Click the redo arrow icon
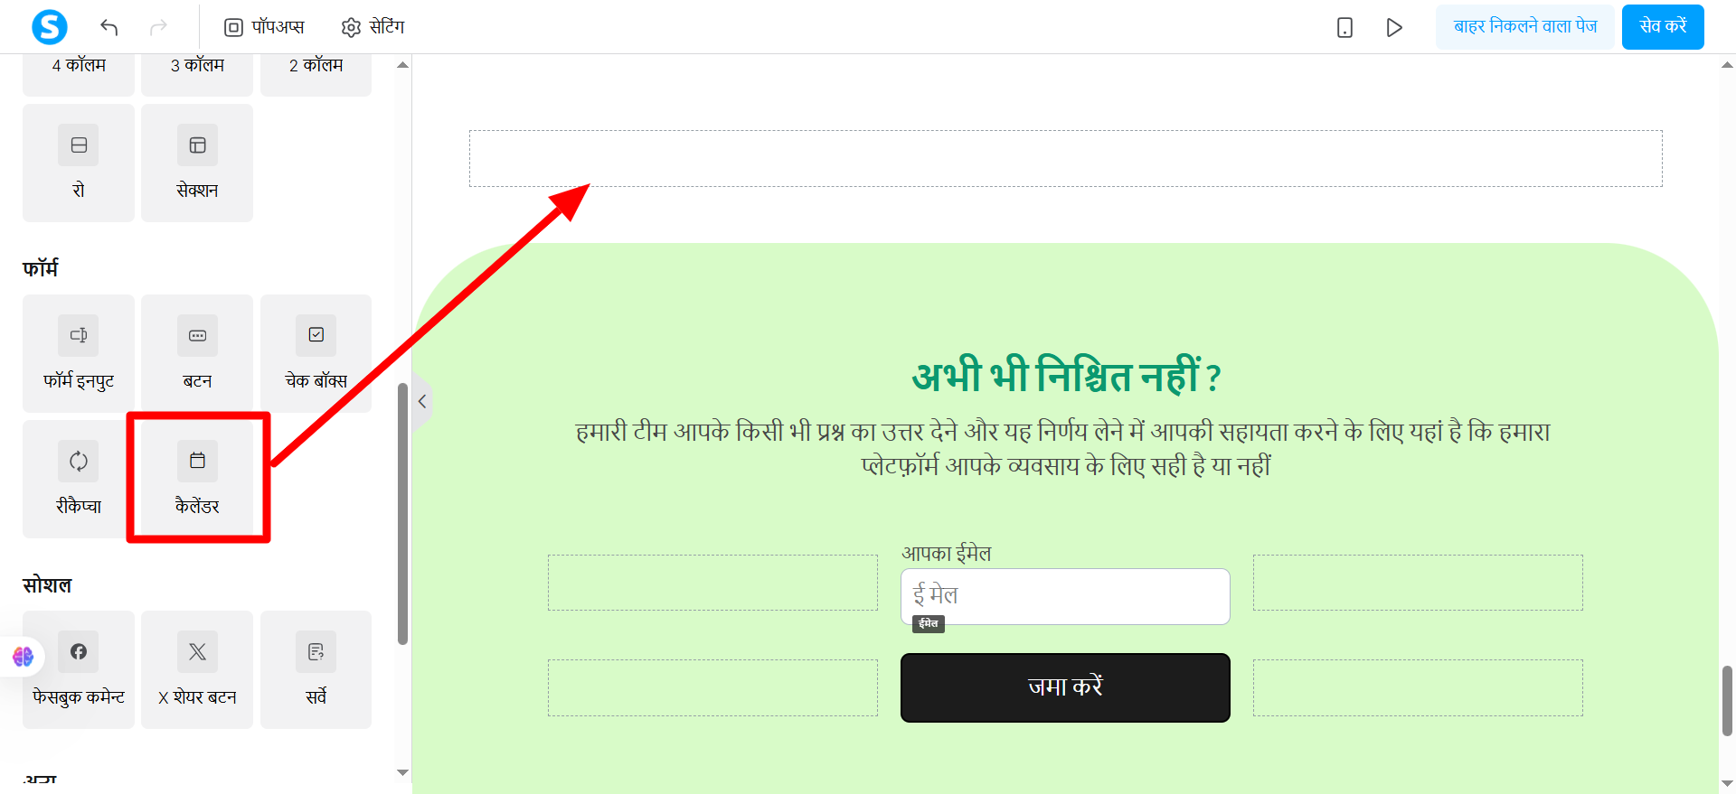Screen dimensions: 1736x794 [x=158, y=27]
